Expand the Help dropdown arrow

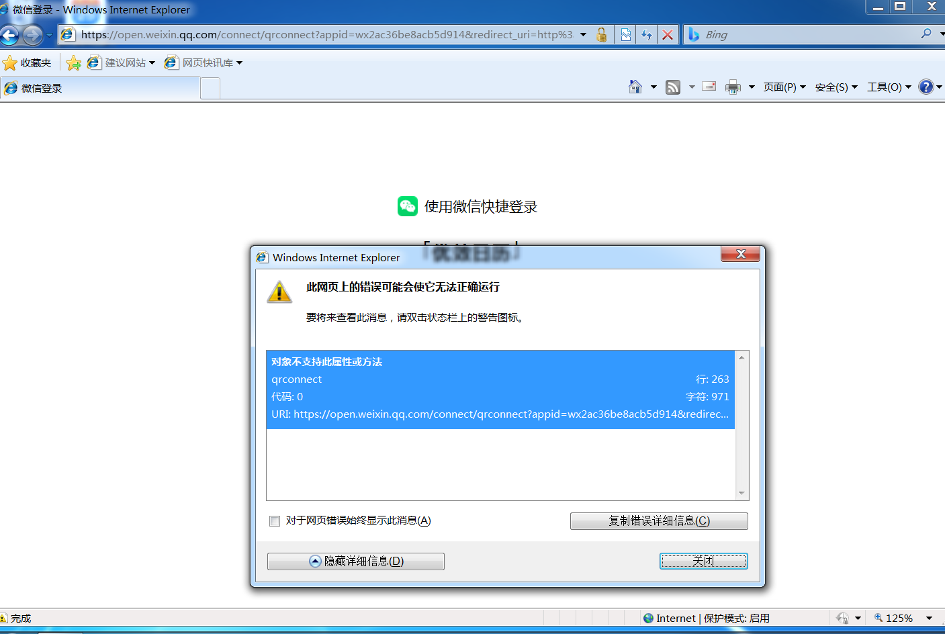click(x=940, y=87)
